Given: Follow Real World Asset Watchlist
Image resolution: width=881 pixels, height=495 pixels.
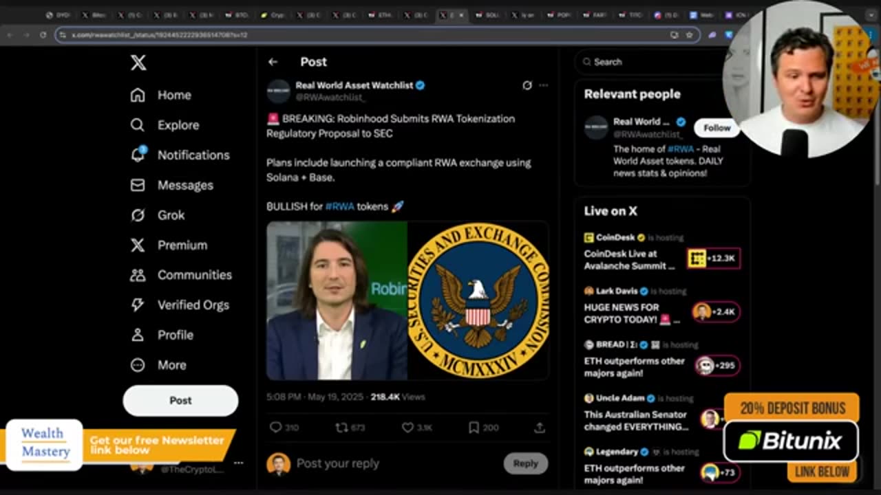Looking at the screenshot, I should [x=717, y=128].
